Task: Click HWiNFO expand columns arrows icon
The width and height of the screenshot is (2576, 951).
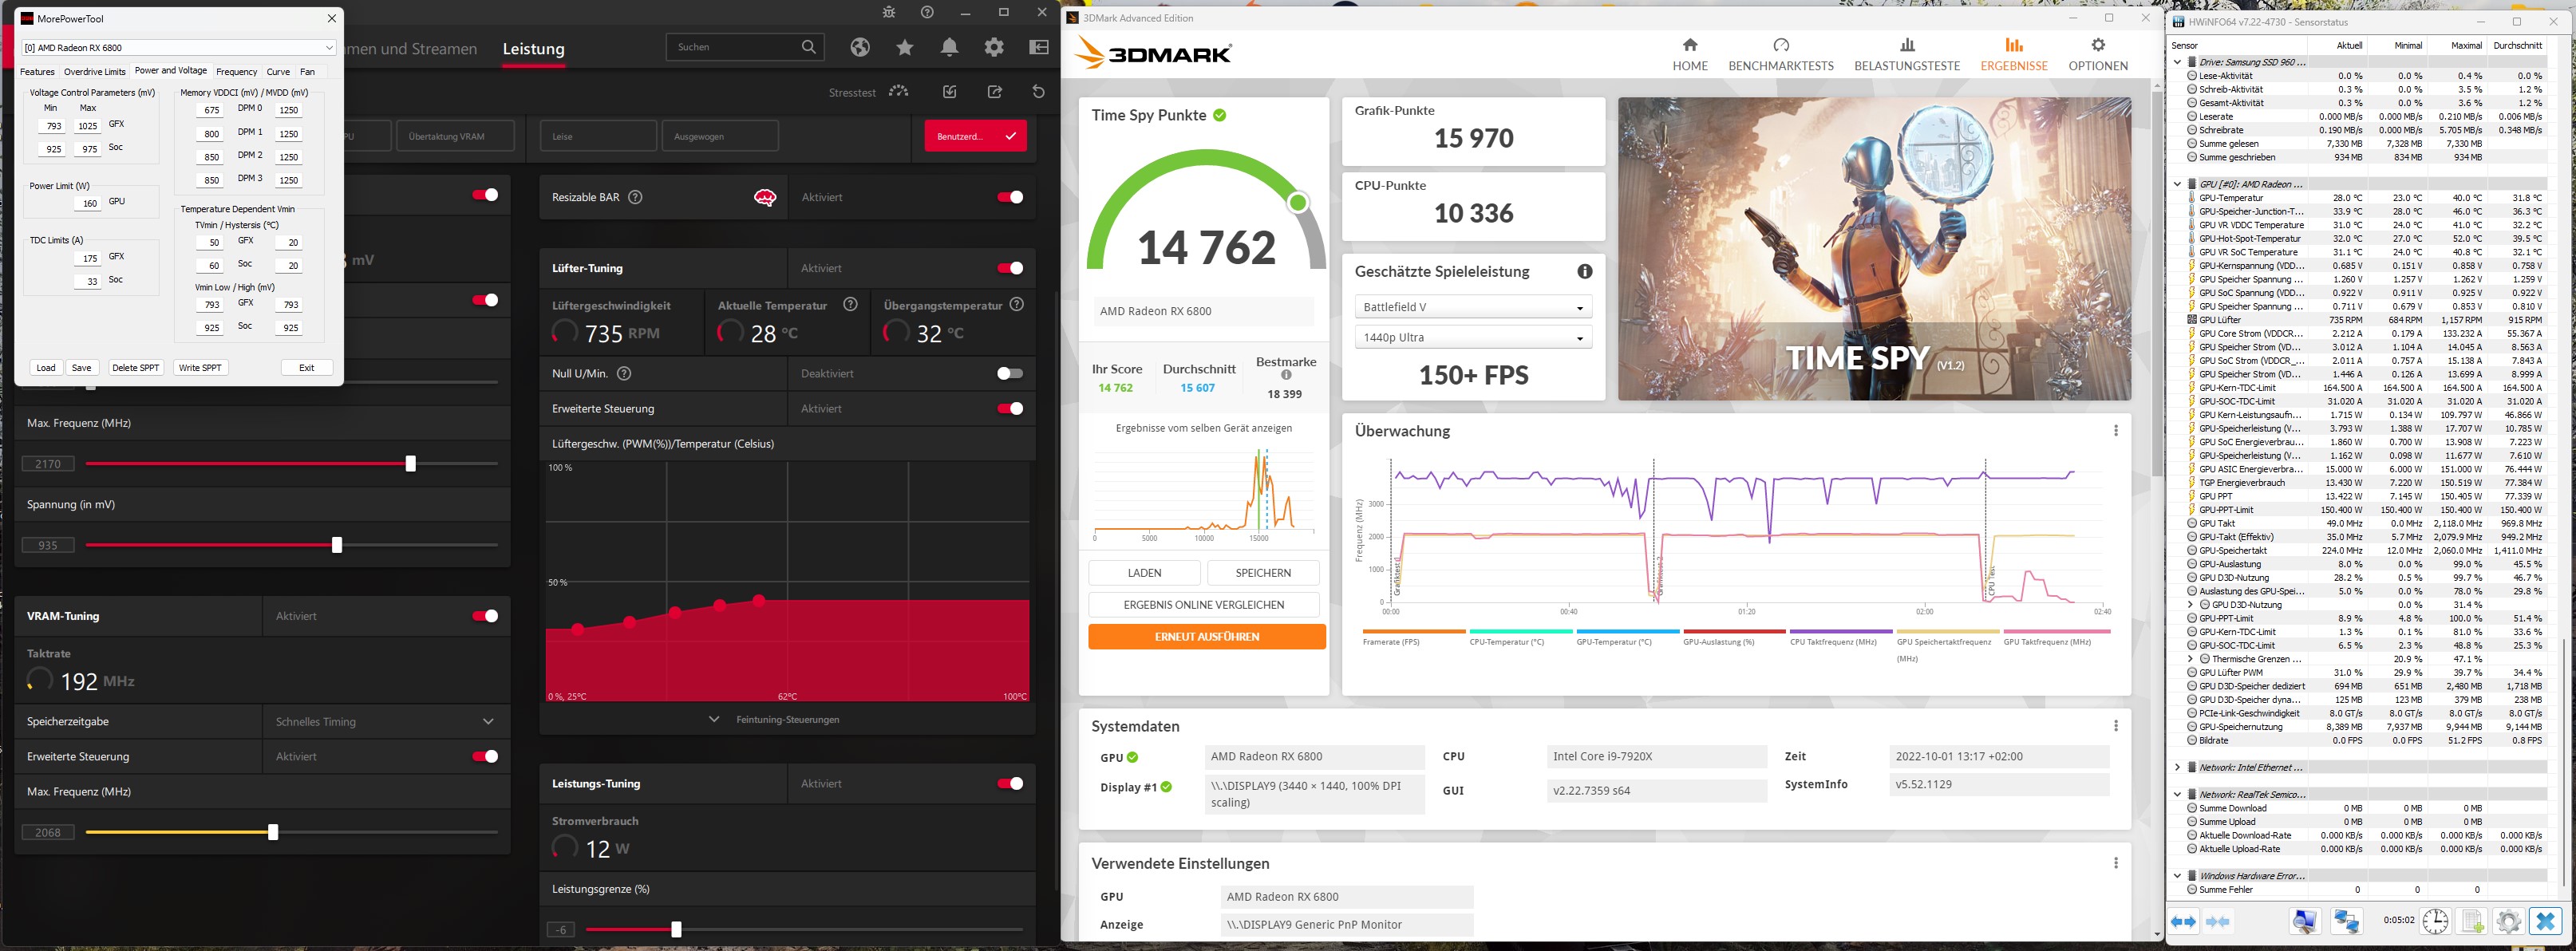Action: point(2183,921)
